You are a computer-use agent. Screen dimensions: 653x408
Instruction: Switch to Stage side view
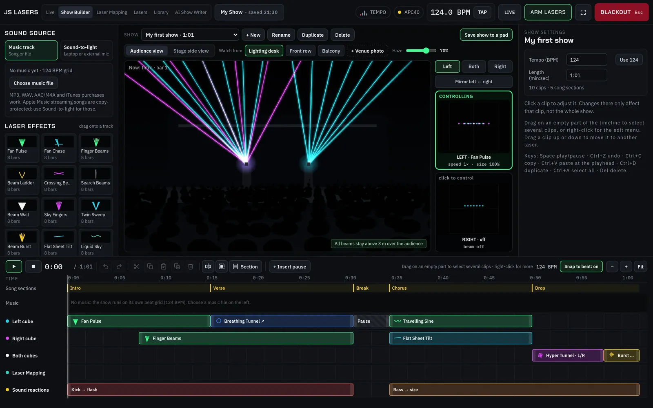[191, 51]
